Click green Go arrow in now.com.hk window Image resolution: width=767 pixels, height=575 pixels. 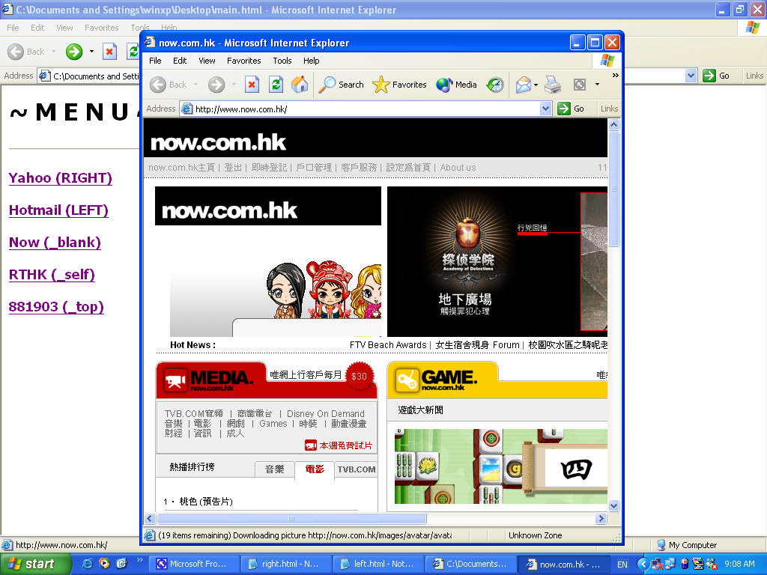[x=564, y=109]
